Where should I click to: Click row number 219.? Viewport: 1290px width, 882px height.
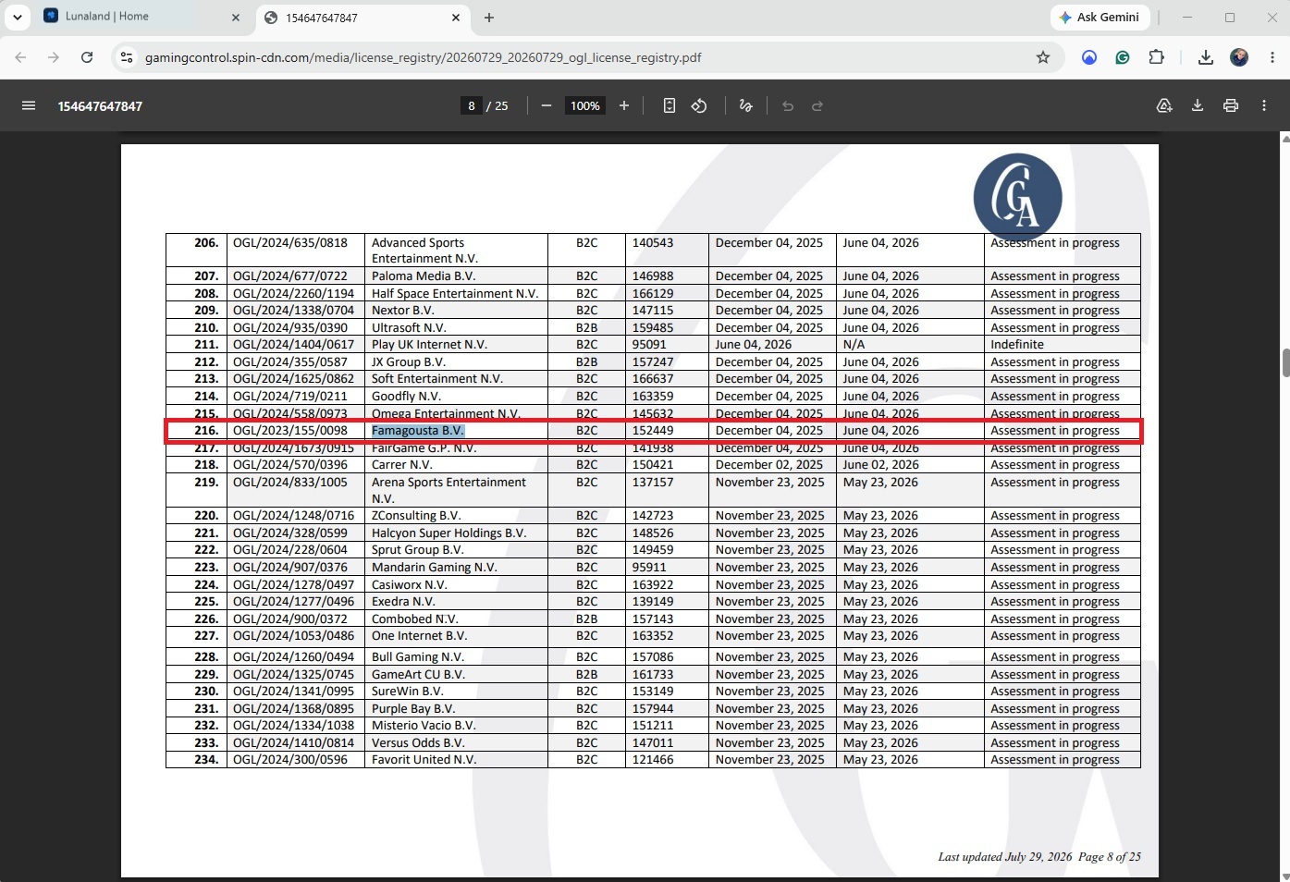click(x=206, y=483)
